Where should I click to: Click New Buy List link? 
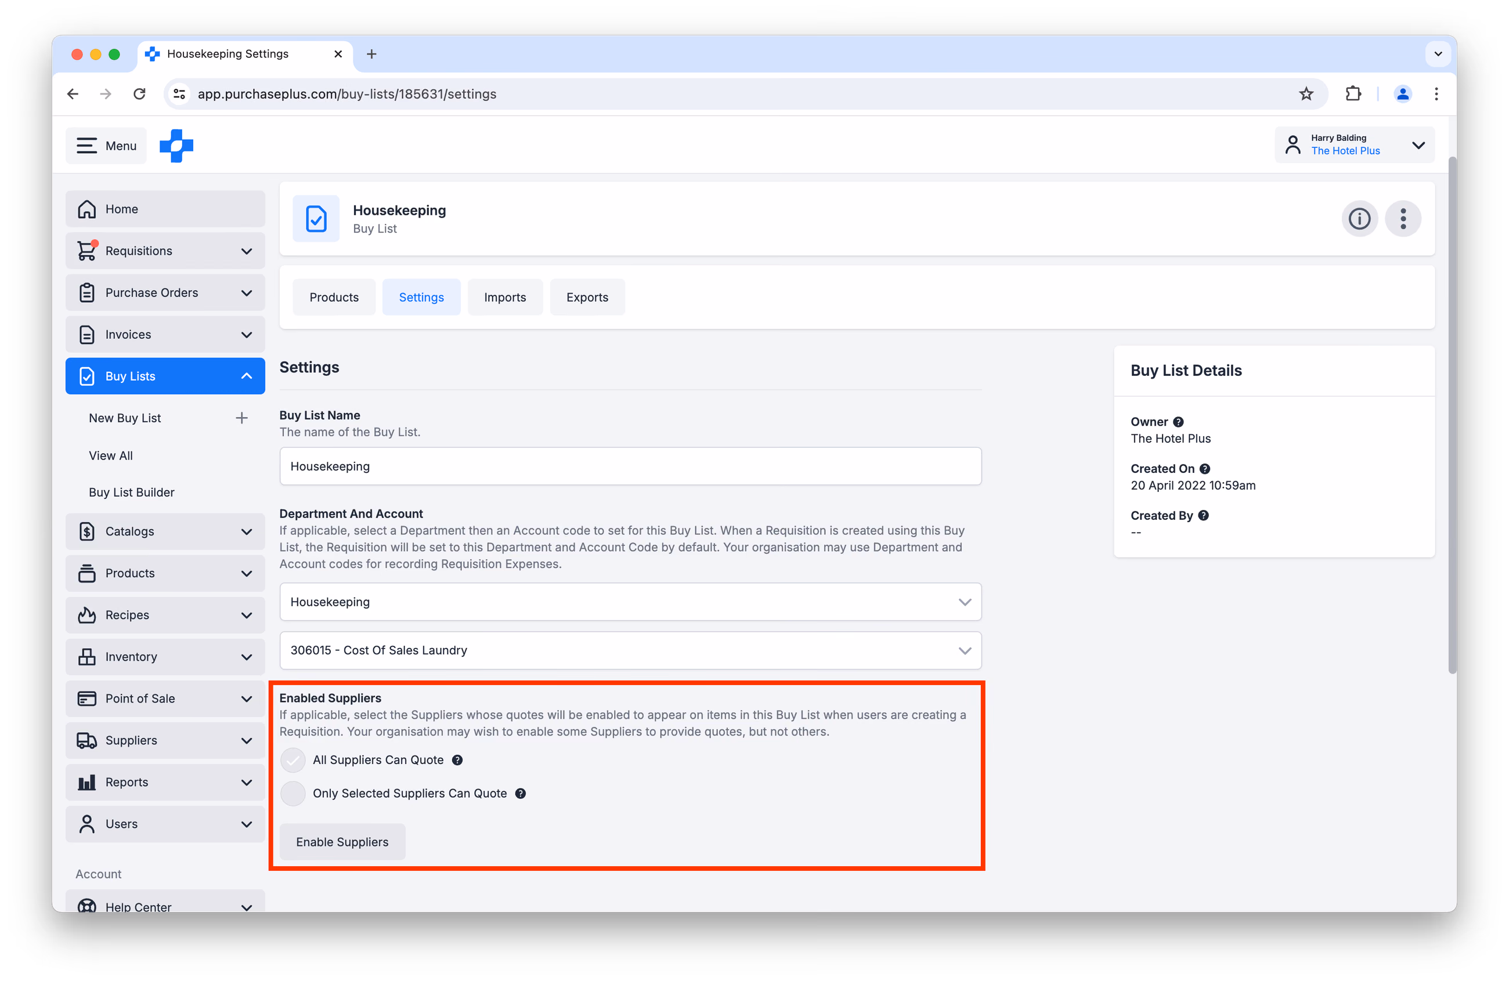click(125, 418)
